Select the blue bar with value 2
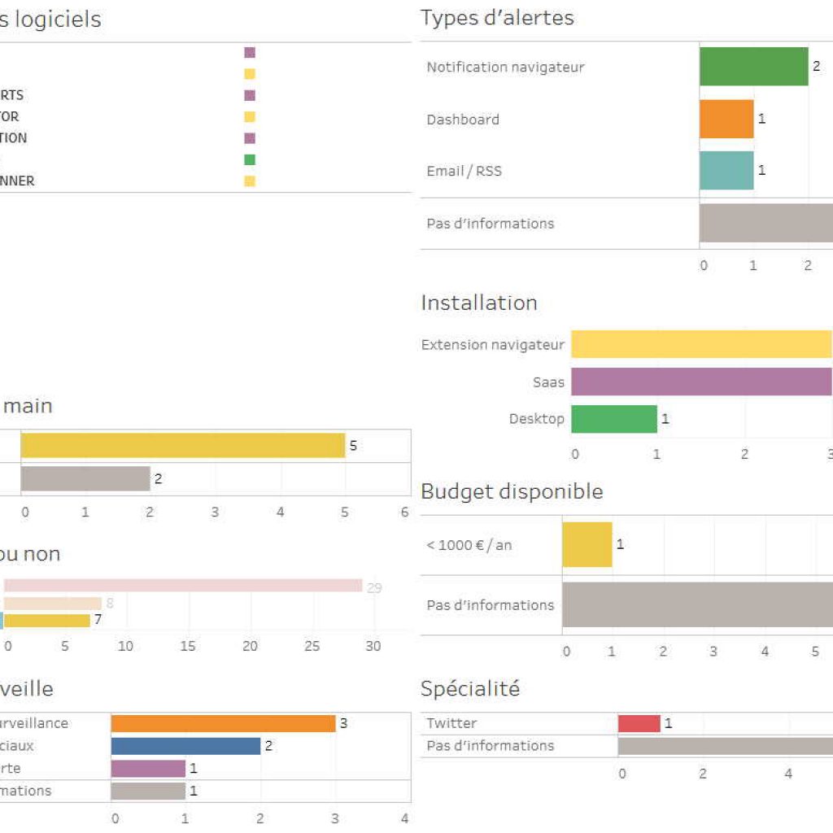833x833 pixels. (186, 746)
